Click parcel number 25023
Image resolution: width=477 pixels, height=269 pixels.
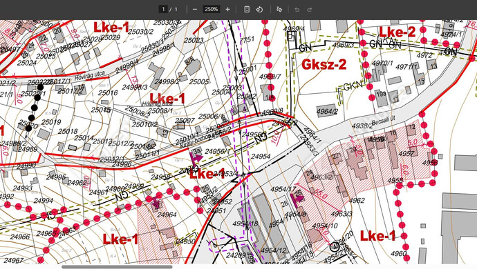[194, 40]
